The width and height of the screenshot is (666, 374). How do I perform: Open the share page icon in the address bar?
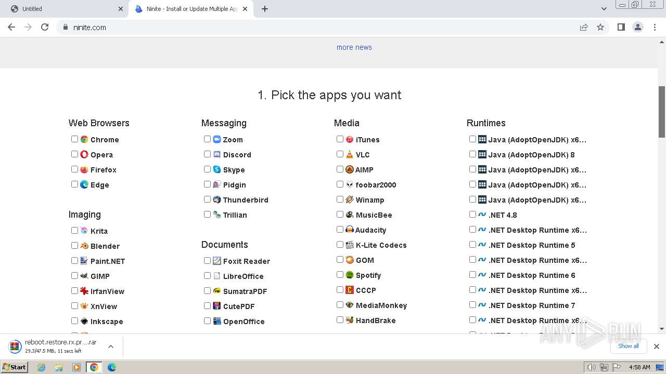coord(584,27)
